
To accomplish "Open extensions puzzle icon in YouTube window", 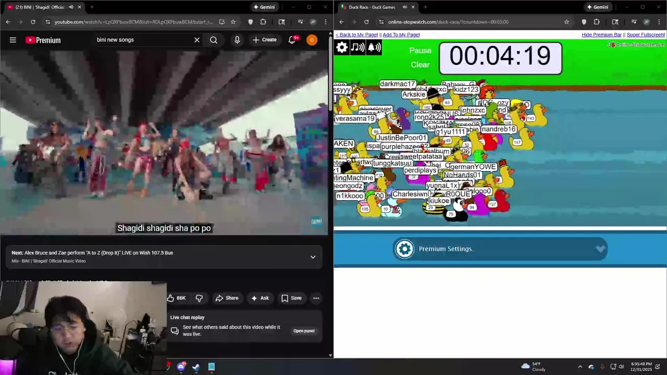I will (263, 22).
